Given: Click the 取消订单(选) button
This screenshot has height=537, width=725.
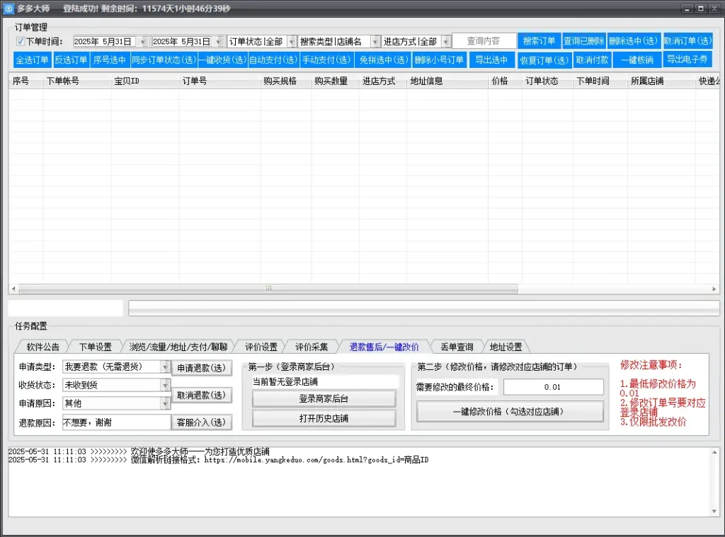Looking at the screenshot, I should pyautogui.click(x=687, y=41).
